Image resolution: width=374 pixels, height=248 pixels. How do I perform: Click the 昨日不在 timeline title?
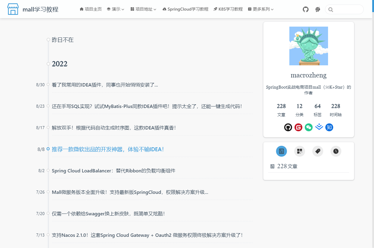(63, 40)
